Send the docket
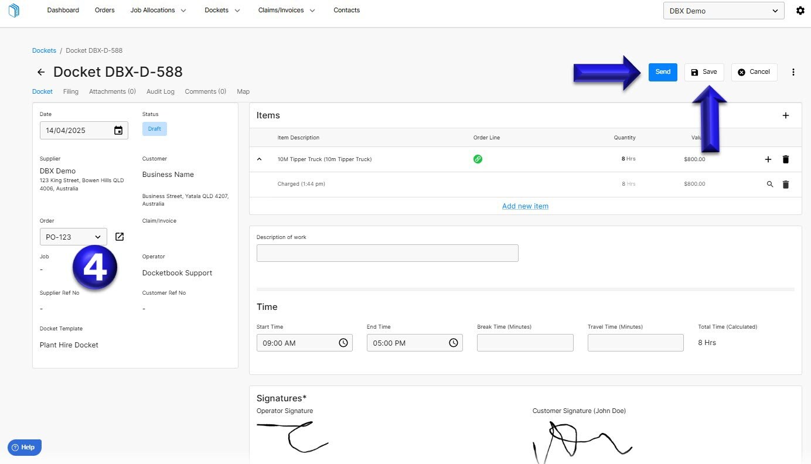The image size is (811, 464). tap(662, 71)
